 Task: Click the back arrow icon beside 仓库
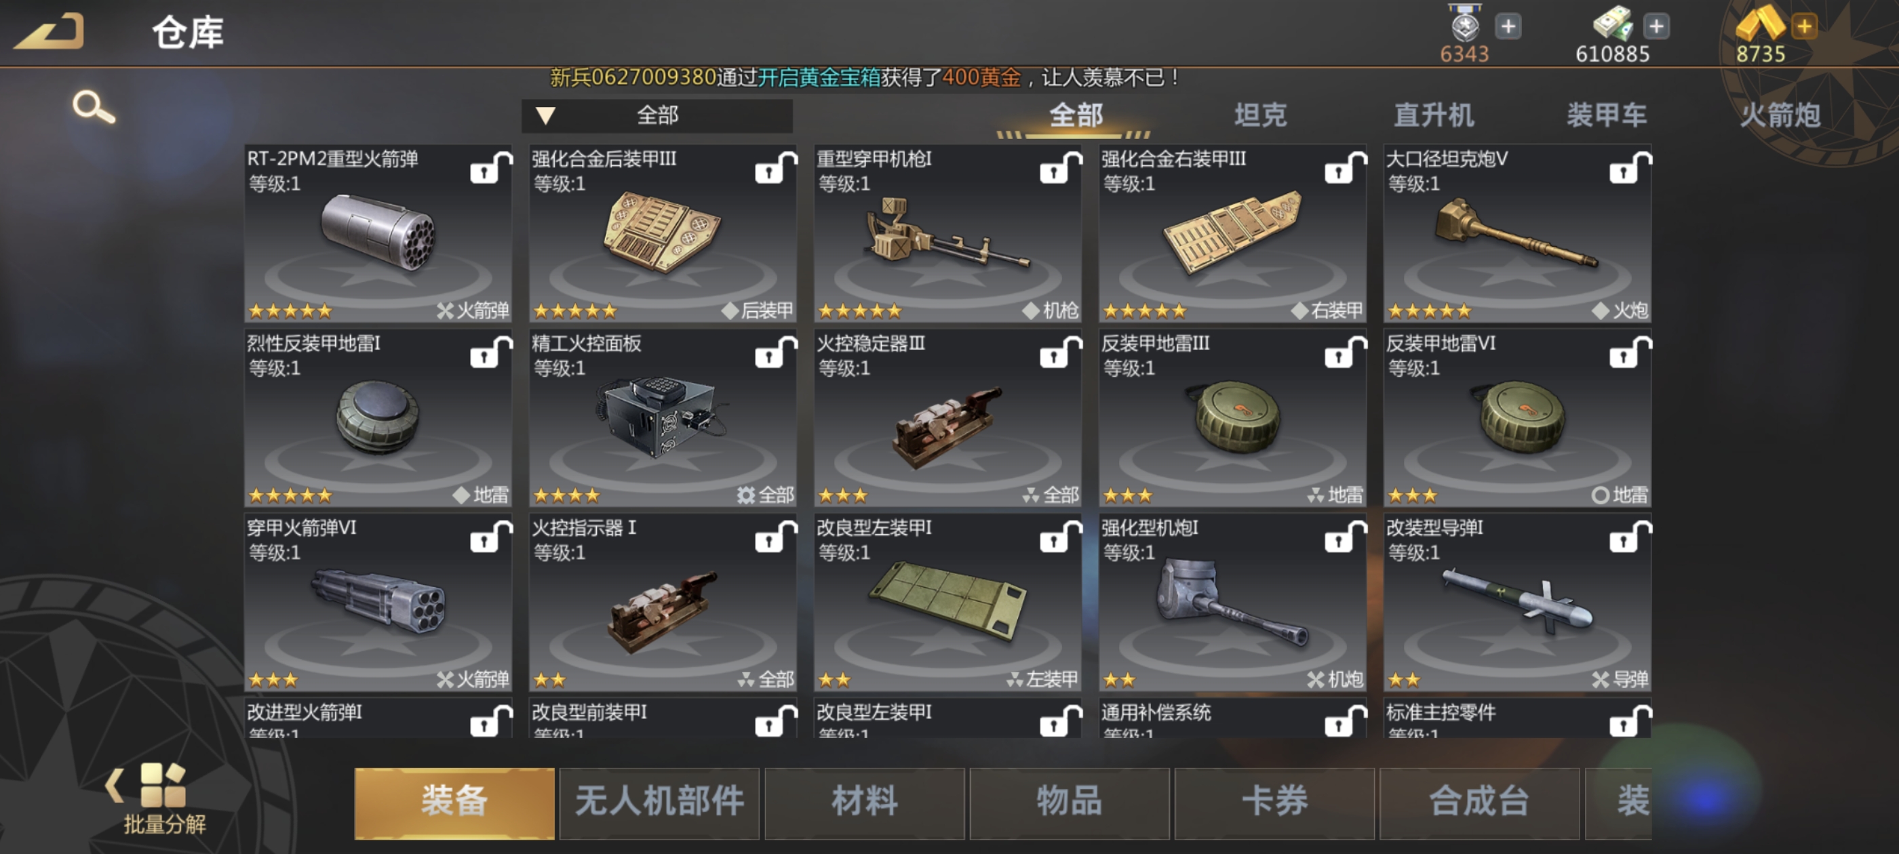point(49,33)
